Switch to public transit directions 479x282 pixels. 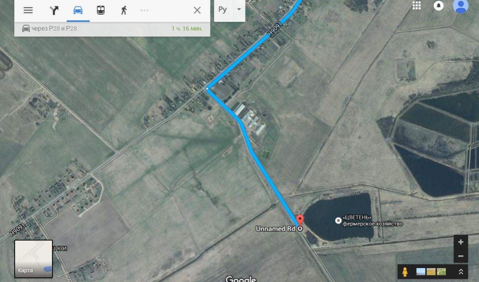click(x=101, y=10)
